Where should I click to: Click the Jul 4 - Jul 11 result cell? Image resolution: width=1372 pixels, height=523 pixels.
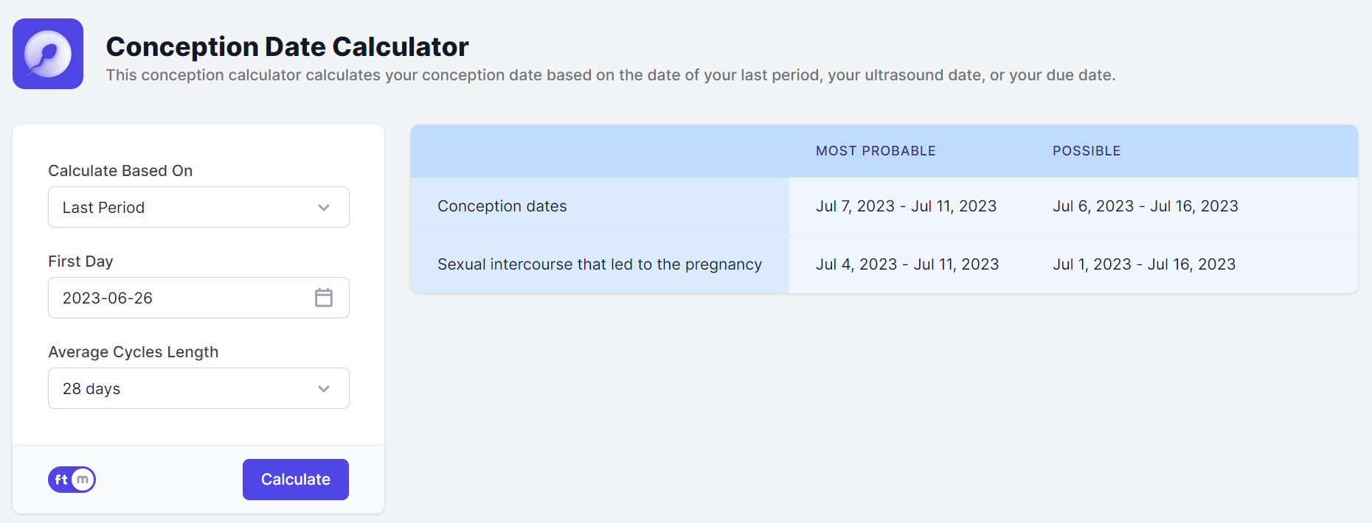click(907, 264)
